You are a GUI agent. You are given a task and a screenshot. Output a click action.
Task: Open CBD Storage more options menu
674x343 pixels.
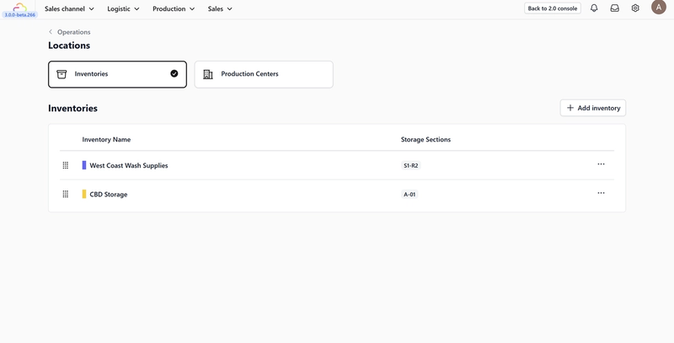pos(601,193)
